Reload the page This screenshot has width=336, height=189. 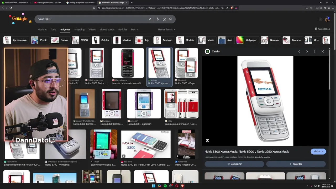click(x=10, y=8)
